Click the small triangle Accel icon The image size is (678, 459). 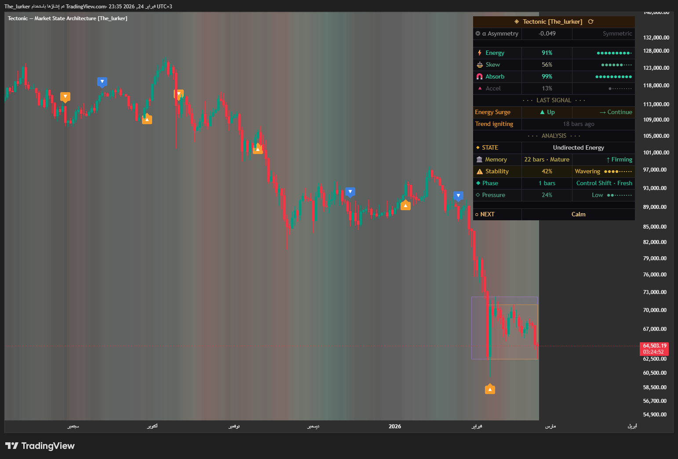480,88
